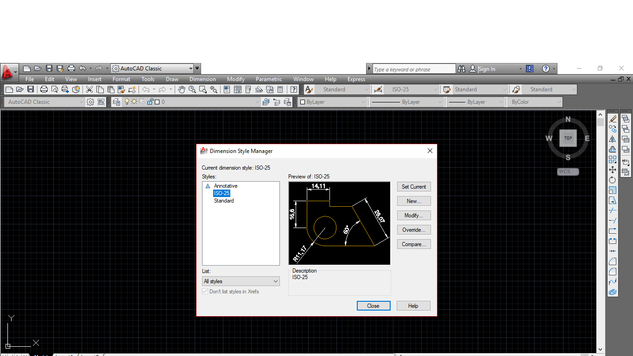Image resolution: width=633 pixels, height=356 pixels.
Task: Open the All styles list dropdown
Action: [276, 281]
